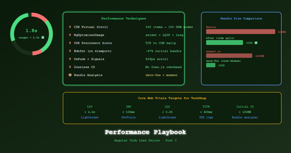Click the 30KB date-fns size value

[221, 65]
